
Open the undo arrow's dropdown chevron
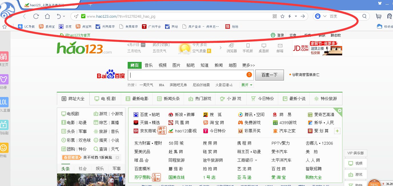pos(64,16)
